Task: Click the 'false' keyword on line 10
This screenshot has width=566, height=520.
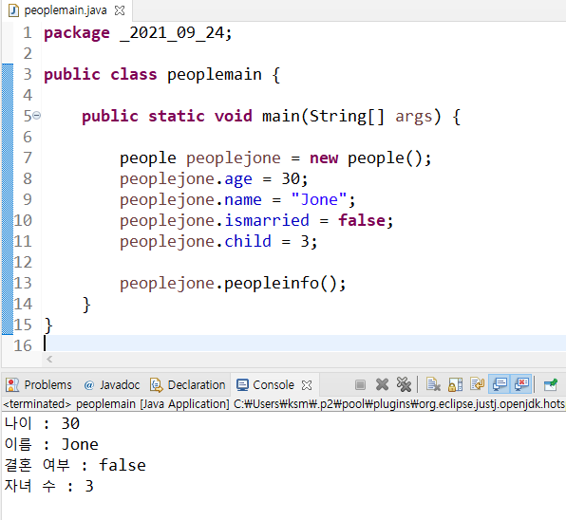Action: (x=362, y=220)
